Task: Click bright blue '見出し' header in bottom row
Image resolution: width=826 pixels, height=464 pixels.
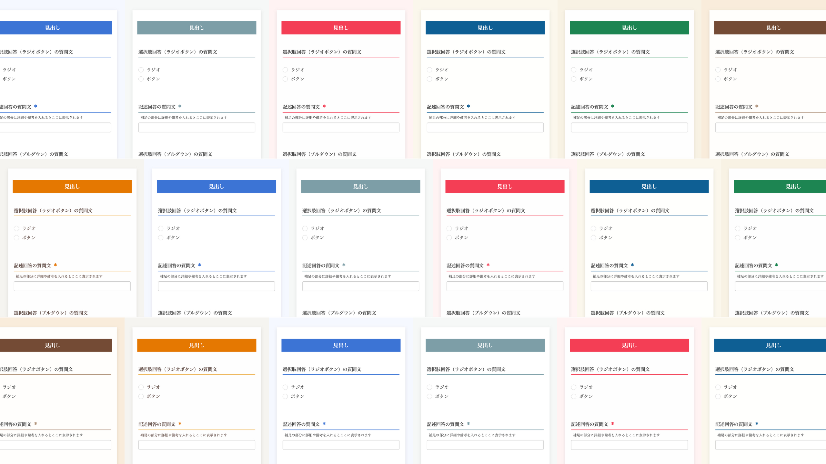Action: click(x=341, y=345)
